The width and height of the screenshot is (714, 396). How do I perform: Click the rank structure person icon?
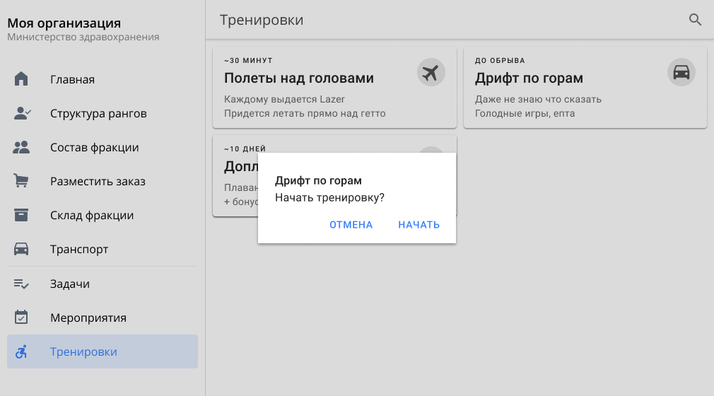(22, 113)
